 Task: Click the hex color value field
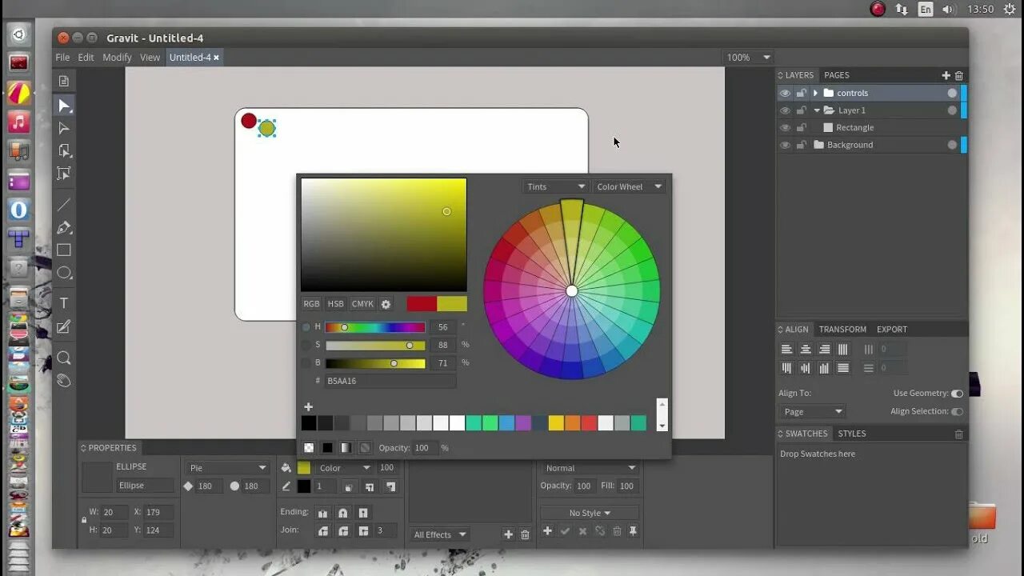[390, 381]
